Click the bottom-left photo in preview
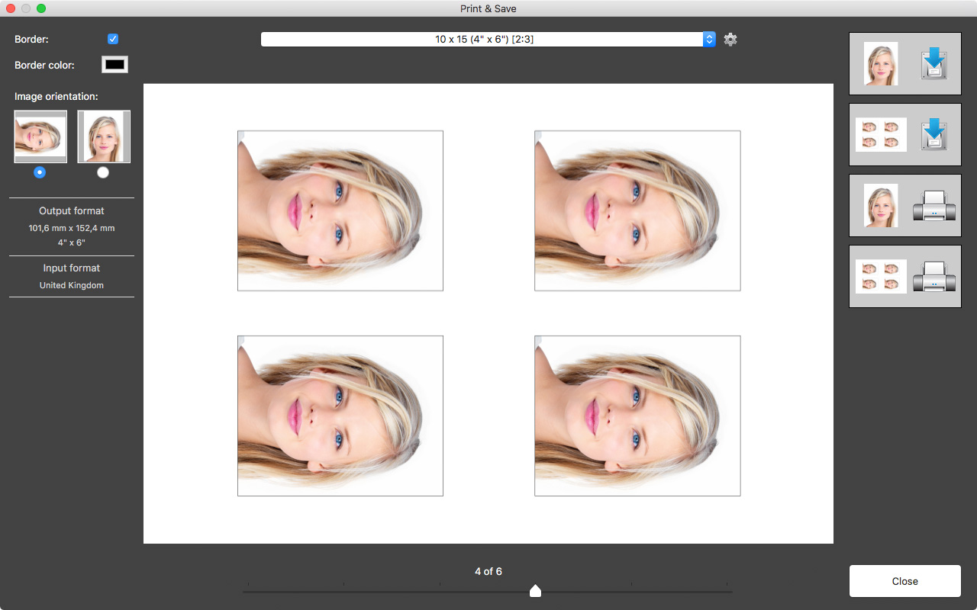This screenshot has width=977, height=610. click(340, 416)
